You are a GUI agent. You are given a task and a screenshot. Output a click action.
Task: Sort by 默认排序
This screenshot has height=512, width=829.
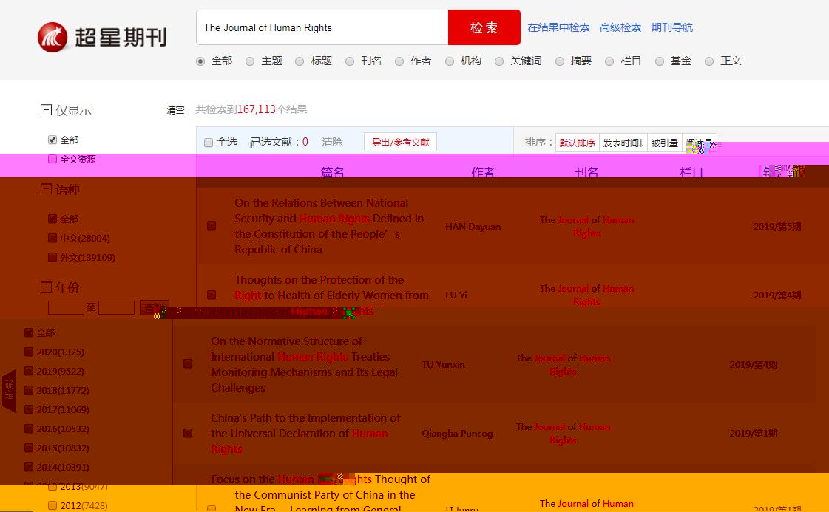coord(578,143)
